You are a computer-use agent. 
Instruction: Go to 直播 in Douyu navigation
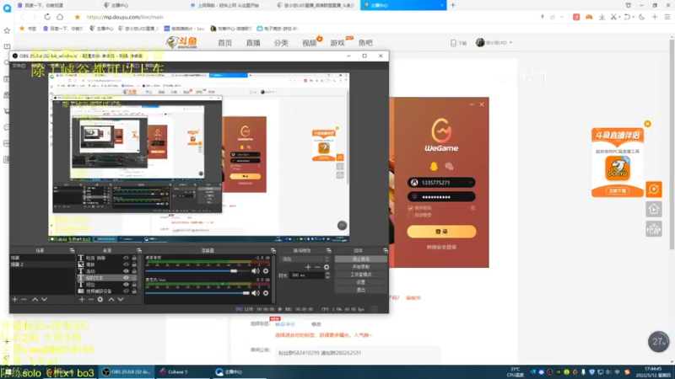(x=253, y=43)
